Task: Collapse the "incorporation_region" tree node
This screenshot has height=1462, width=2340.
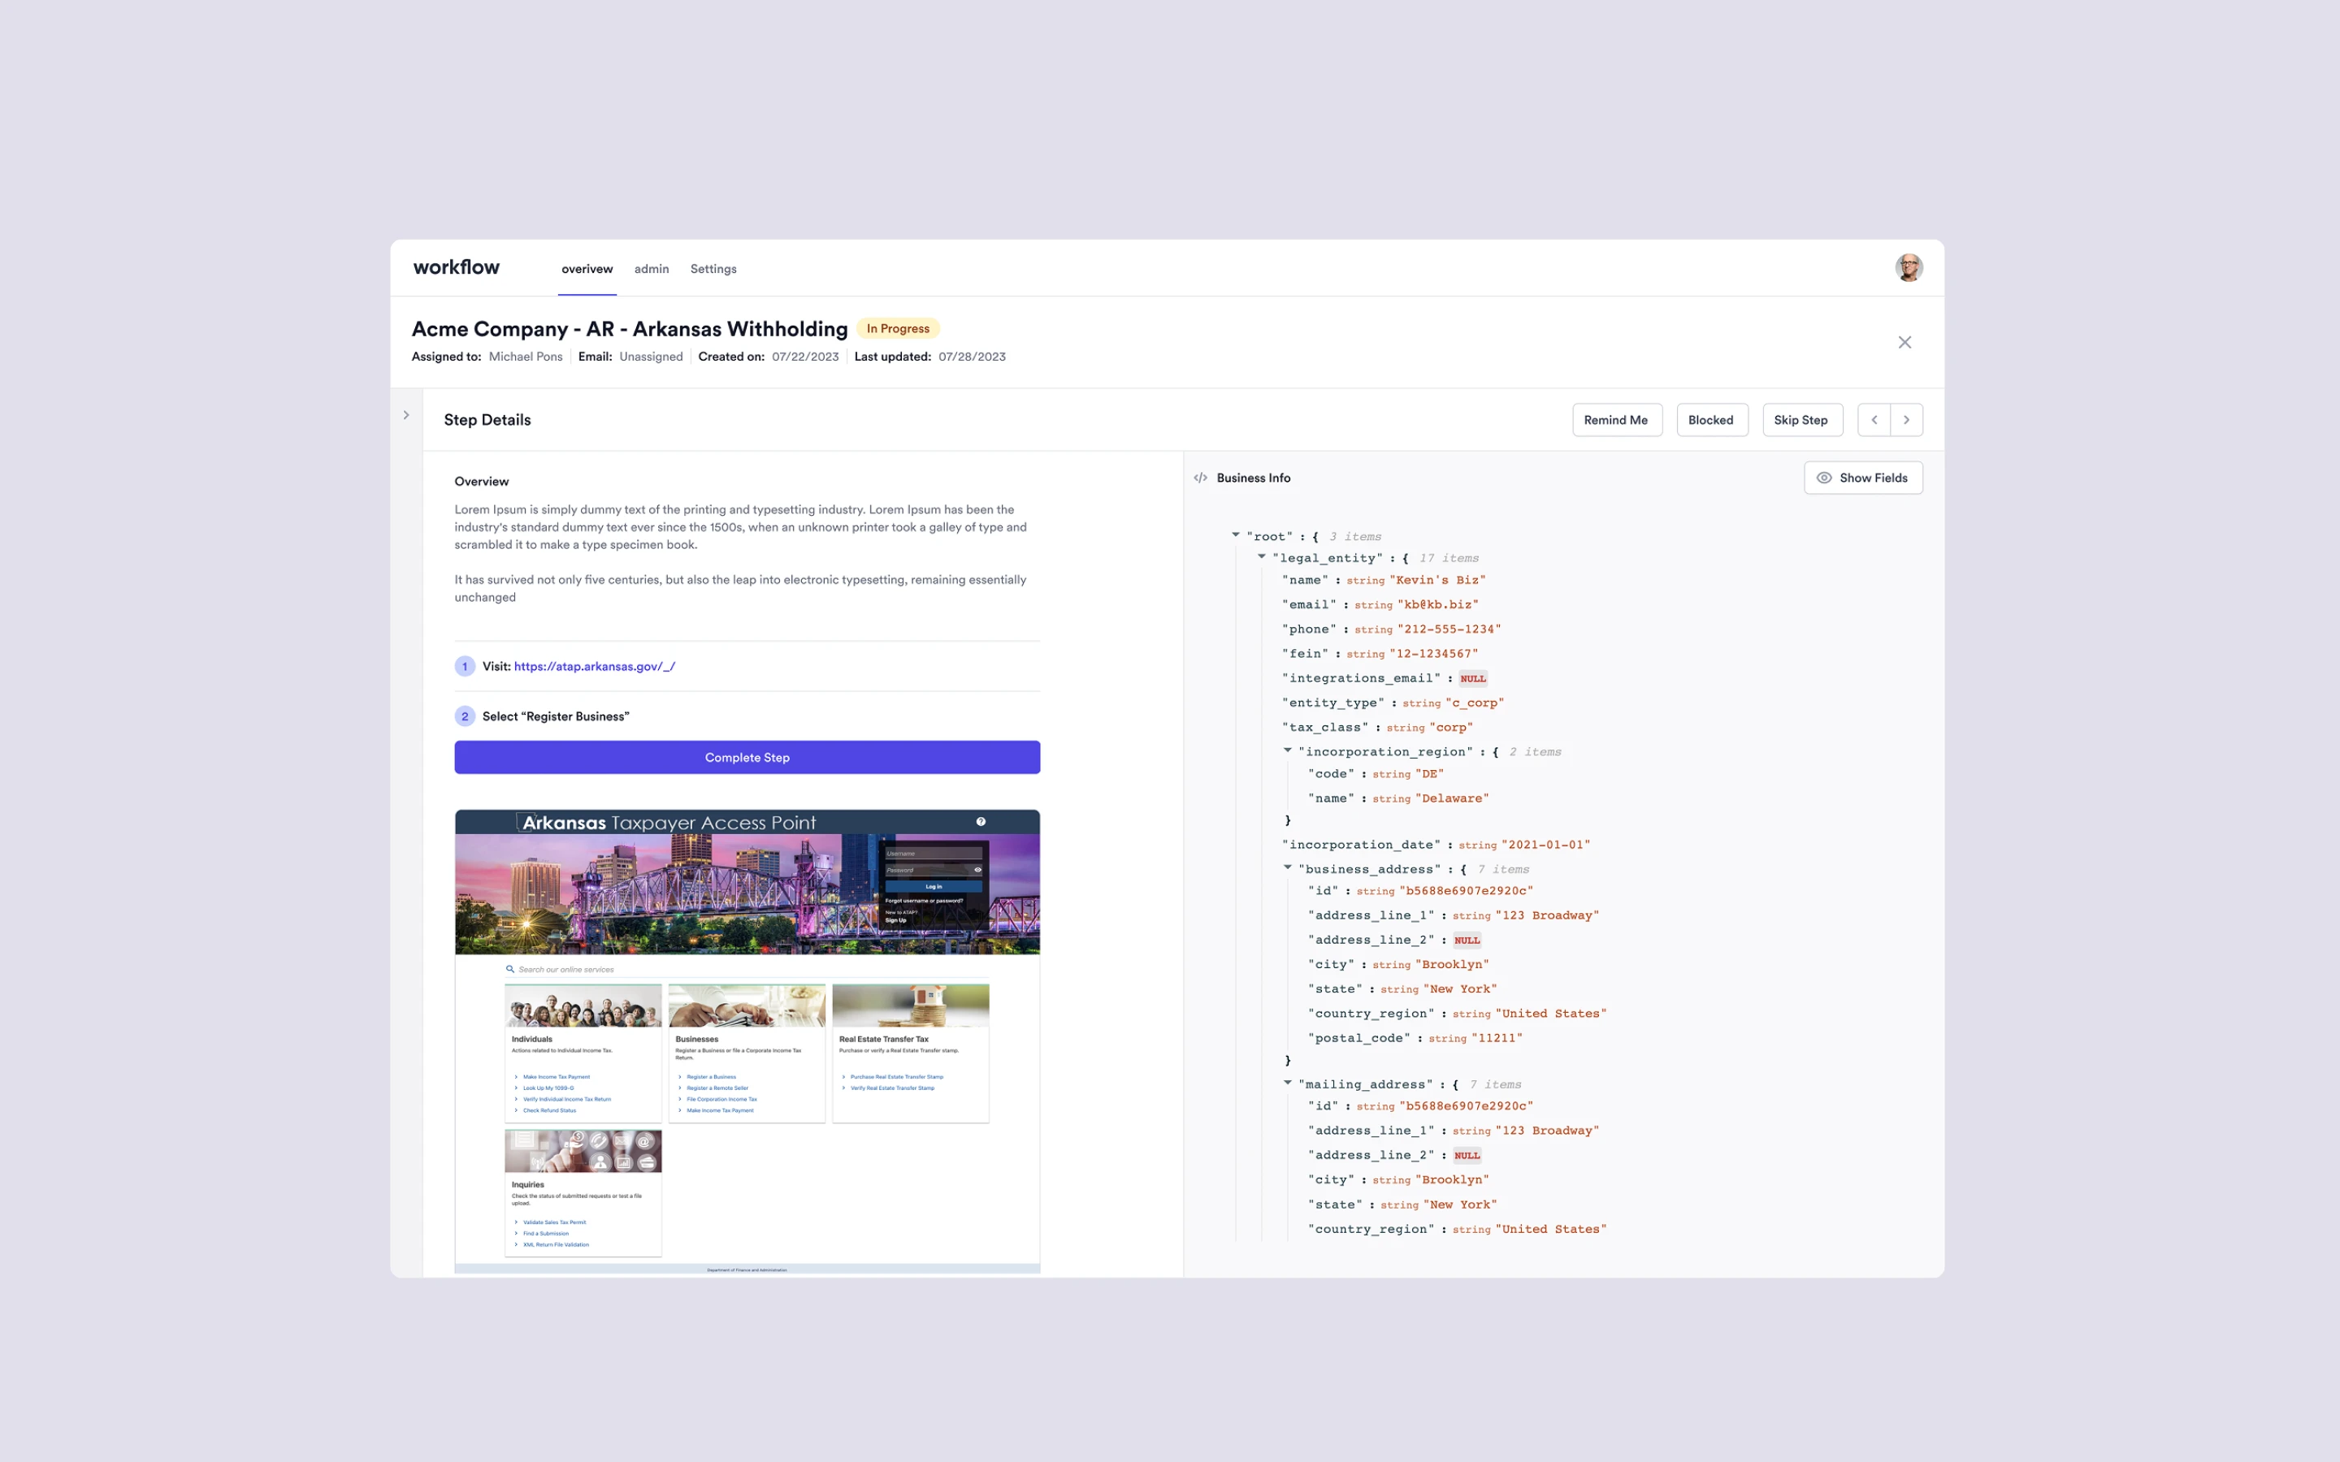Action: [x=1288, y=750]
